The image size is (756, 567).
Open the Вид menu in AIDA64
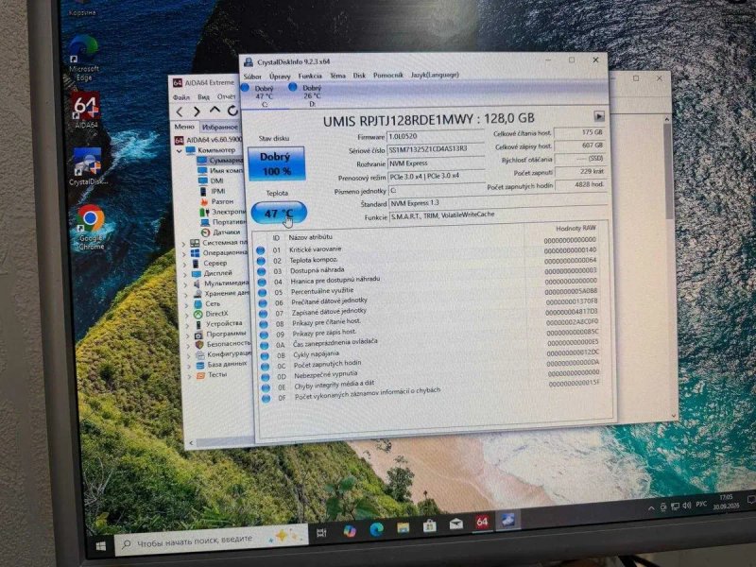203,97
